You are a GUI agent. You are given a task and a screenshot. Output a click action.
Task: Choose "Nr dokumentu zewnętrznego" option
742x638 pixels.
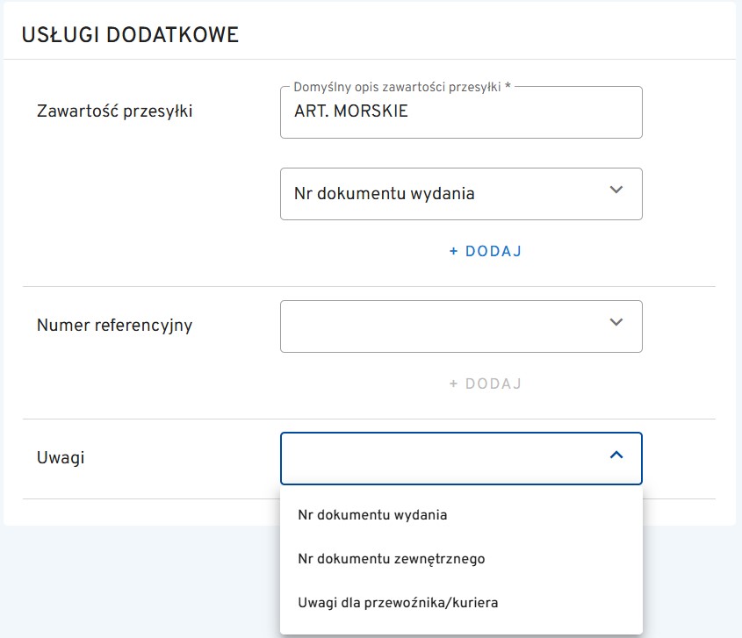coord(391,558)
